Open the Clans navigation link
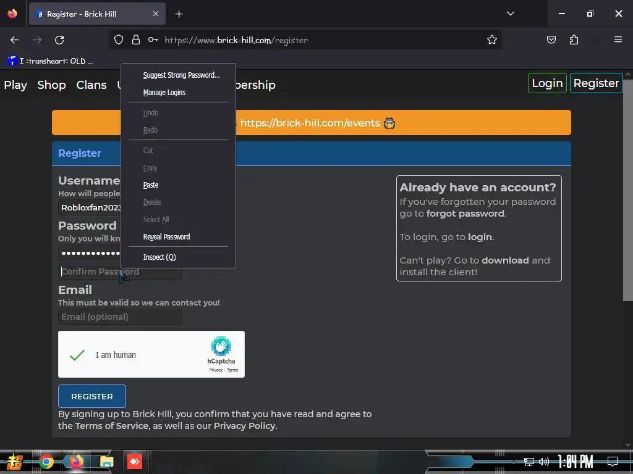Viewport: 633px width, 474px height. [x=91, y=85]
